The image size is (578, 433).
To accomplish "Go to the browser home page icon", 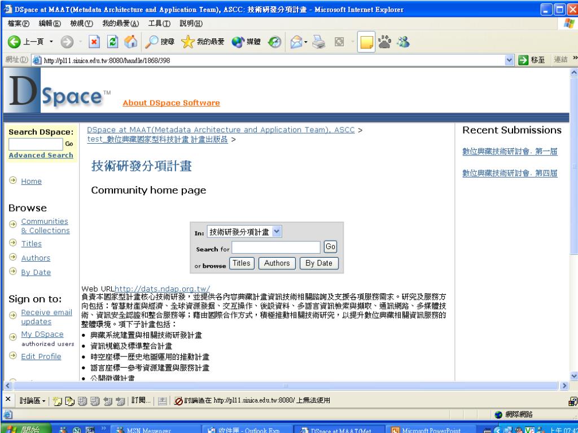I will click(x=130, y=42).
